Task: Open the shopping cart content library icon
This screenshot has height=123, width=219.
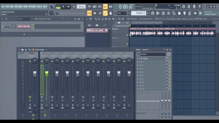Action: [201, 13]
